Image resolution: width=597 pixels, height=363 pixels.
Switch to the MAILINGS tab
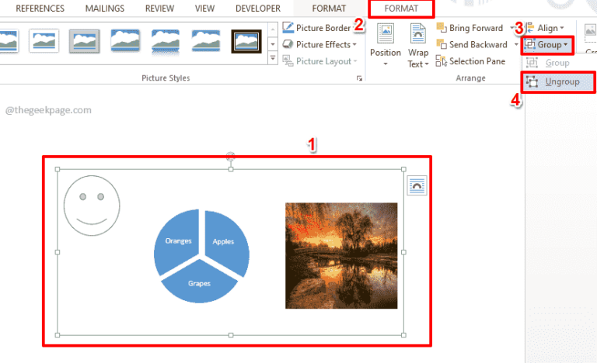105,9
